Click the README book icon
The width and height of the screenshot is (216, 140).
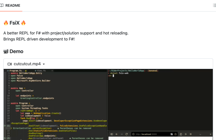[2, 5]
